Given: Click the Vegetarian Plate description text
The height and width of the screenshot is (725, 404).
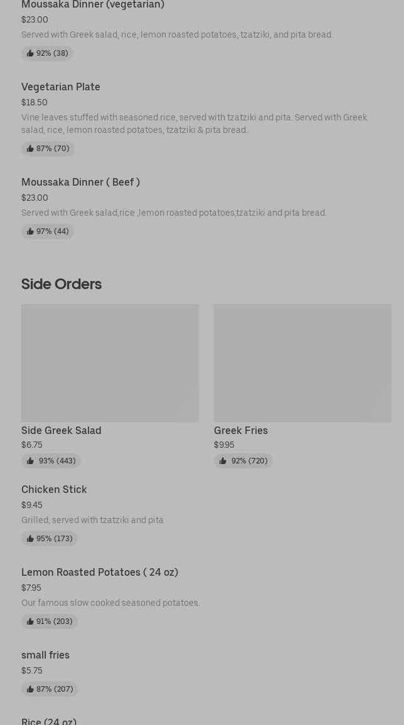Looking at the screenshot, I should click(x=194, y=124).
